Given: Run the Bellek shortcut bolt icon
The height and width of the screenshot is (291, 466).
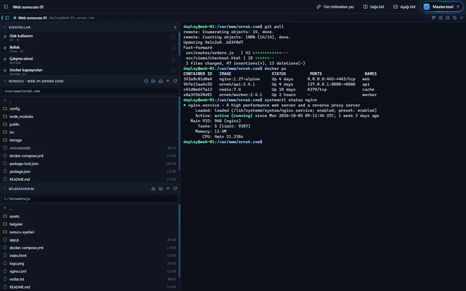Looking at the screenshot, I should click(5, 48).
